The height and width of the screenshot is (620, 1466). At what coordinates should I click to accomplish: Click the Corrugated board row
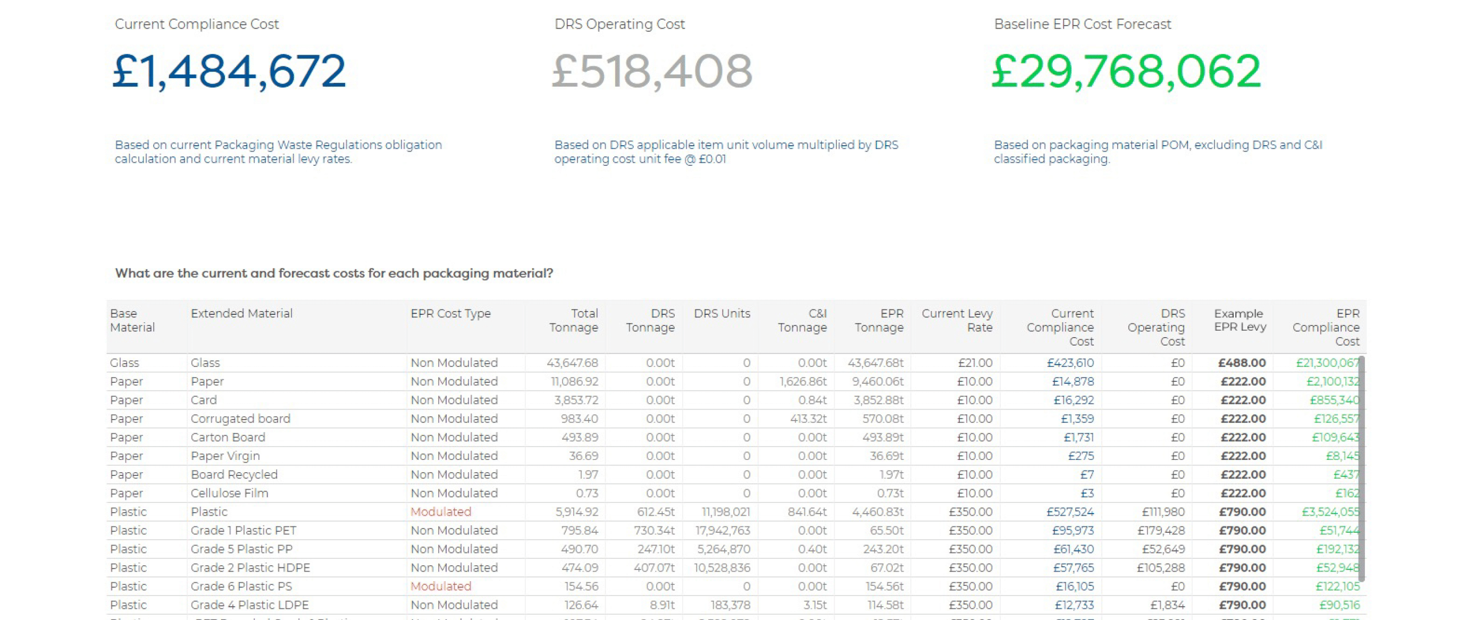click(240, 418)
